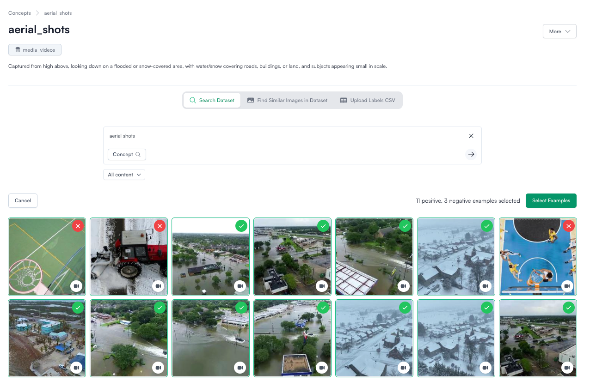This screenshot has height=381, width=590.
Task: Click the table icon in Upload Labels CSV tab
Action: [x=343, y=100]
